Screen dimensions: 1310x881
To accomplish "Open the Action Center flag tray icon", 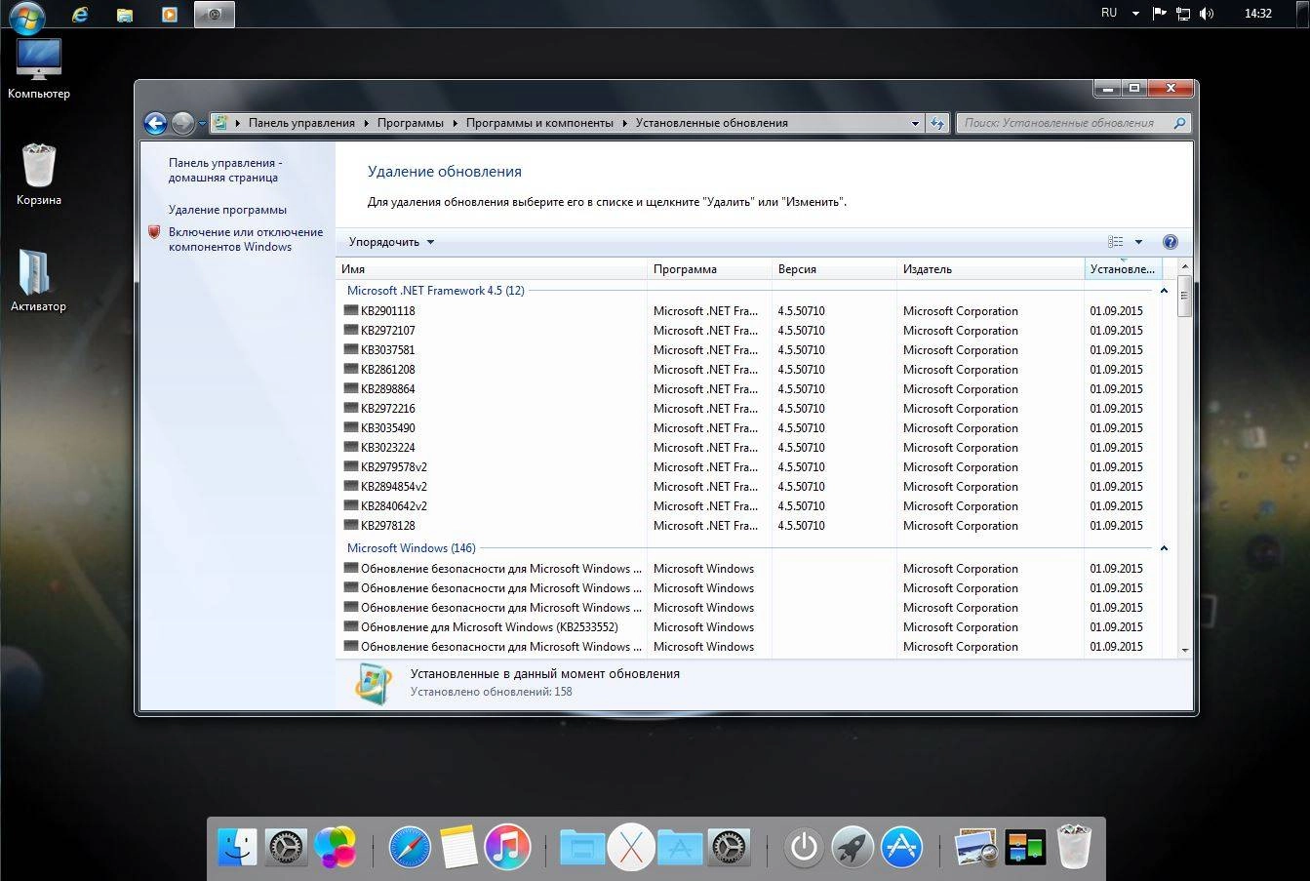I will coord(1160,14).
